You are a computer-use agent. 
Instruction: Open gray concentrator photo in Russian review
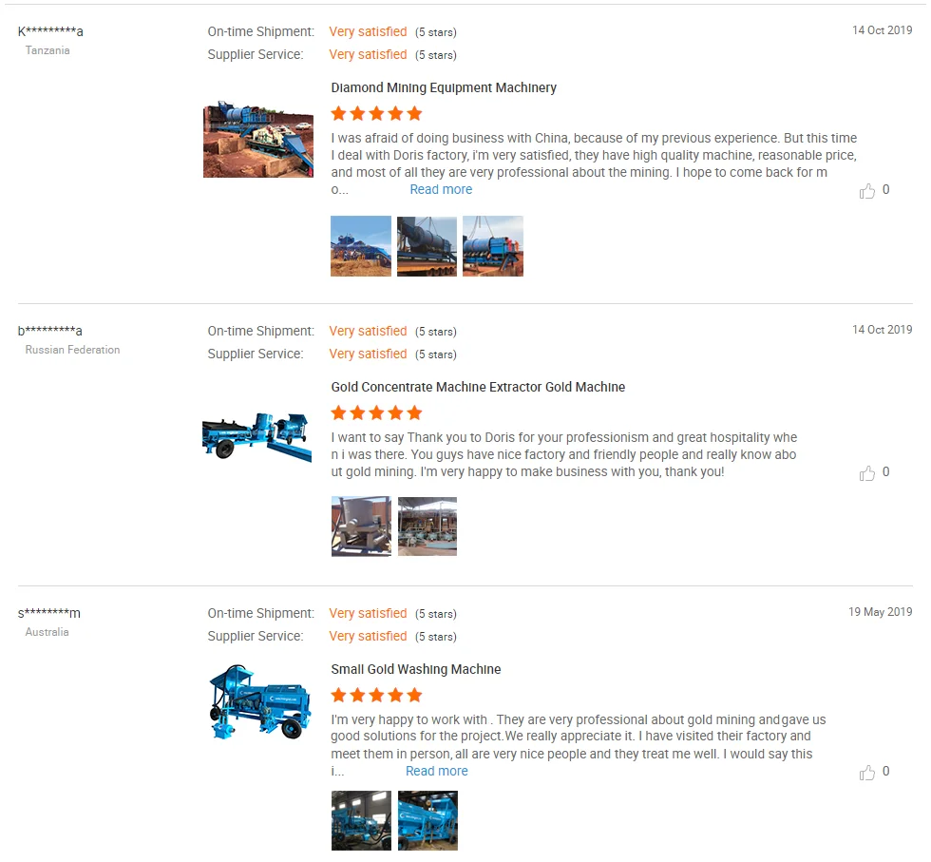pos(361,527)
